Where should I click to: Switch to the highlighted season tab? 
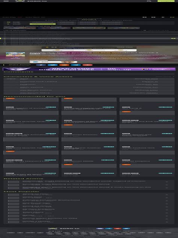[x=89, y=28]
